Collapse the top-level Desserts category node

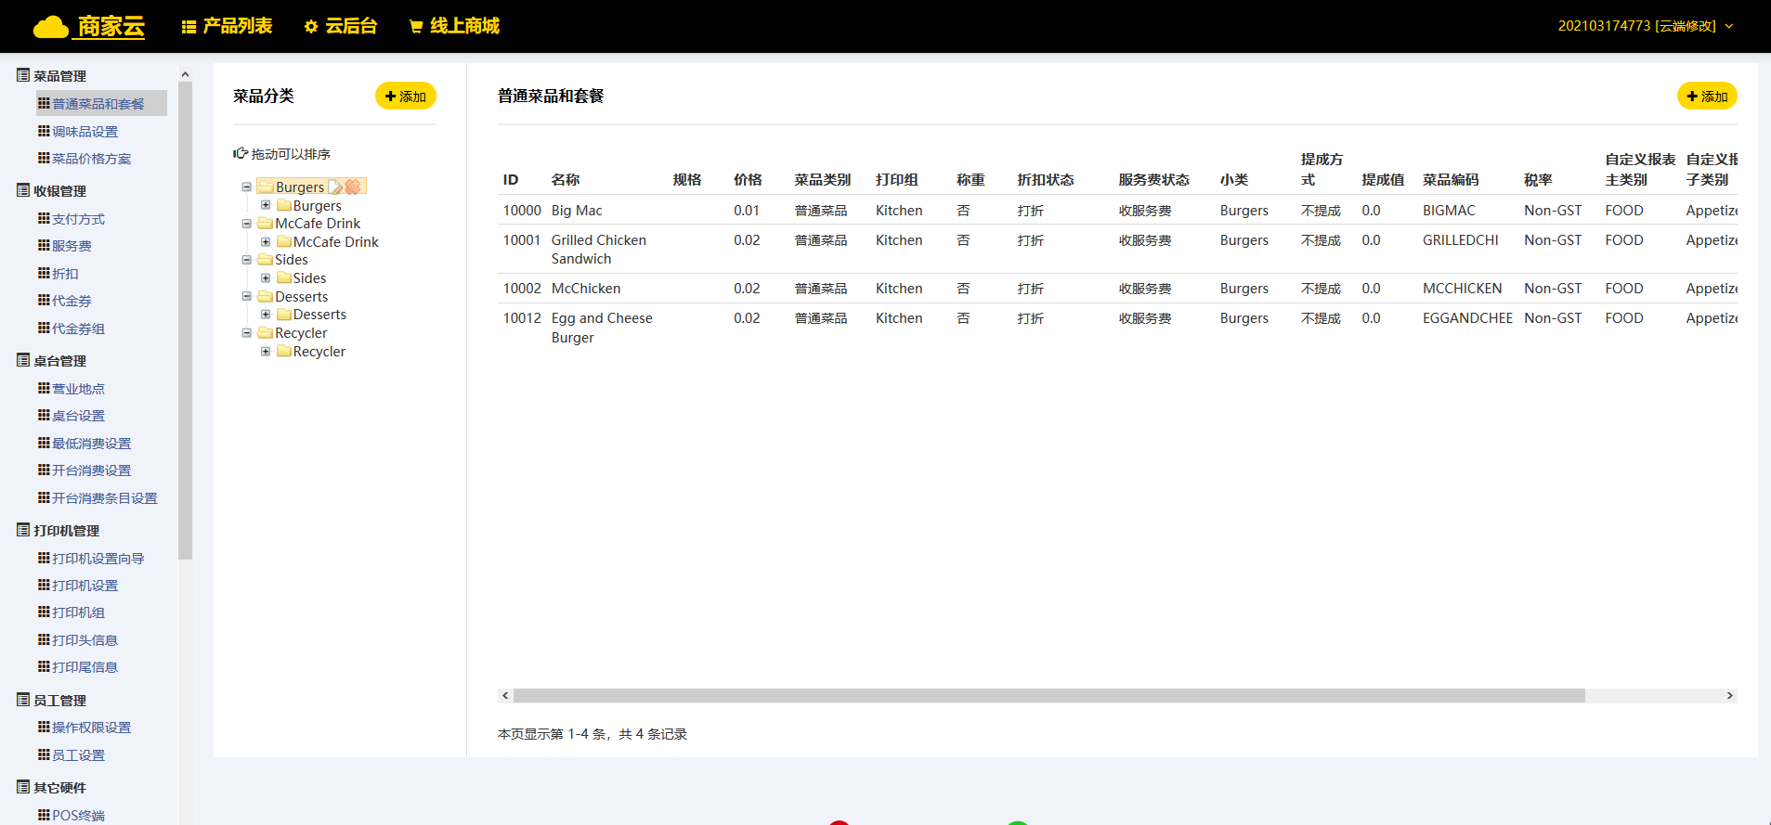click(247, 297)
